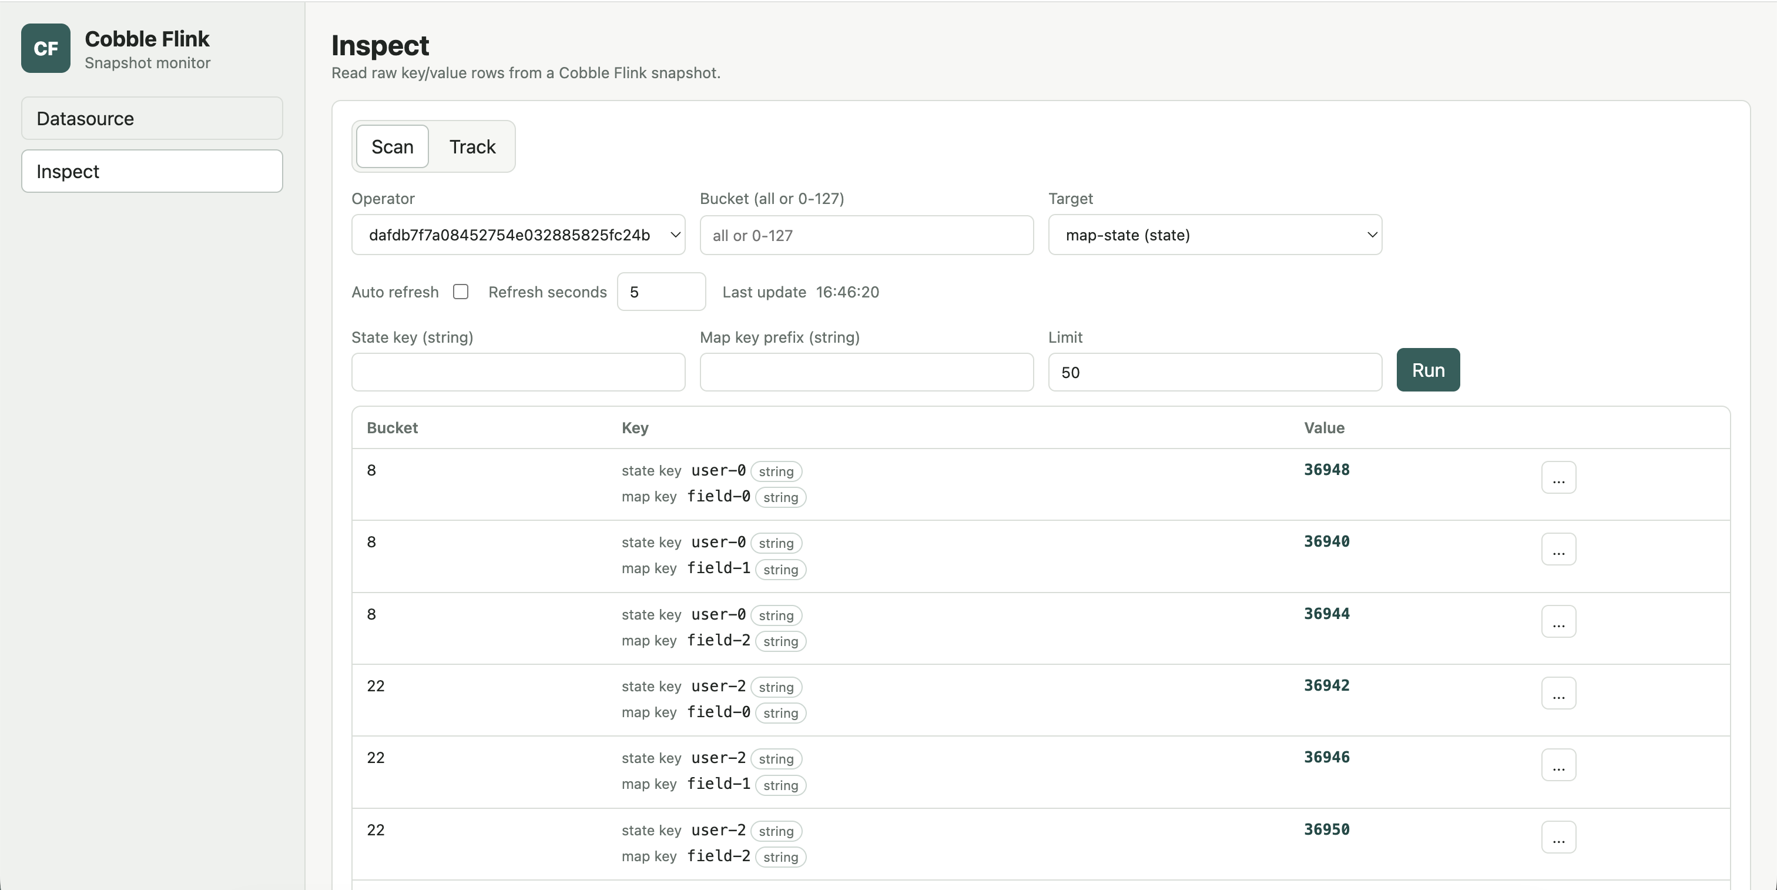Click the Value column header
1777x890 pixels.
point(1324,428)
